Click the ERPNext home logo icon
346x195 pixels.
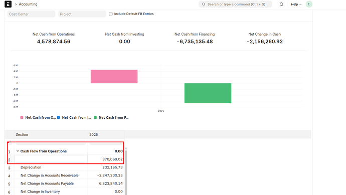(x=8, y=4)
